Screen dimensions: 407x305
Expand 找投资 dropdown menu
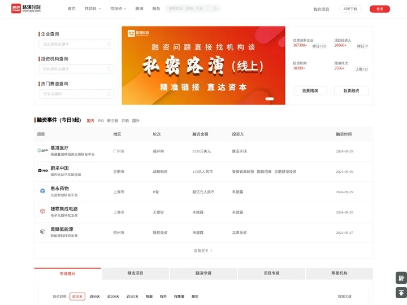click(x=118, y=8)
